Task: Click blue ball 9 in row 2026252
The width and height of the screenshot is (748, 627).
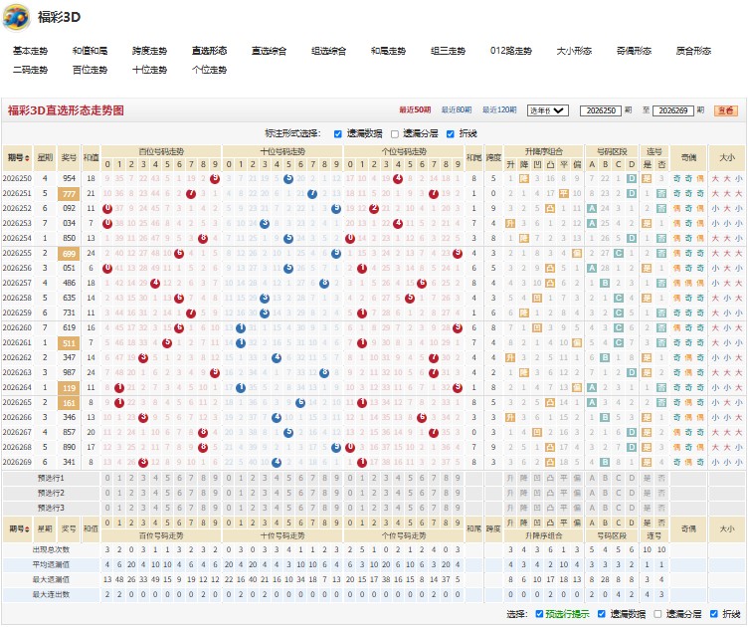Action: (336, 209)
